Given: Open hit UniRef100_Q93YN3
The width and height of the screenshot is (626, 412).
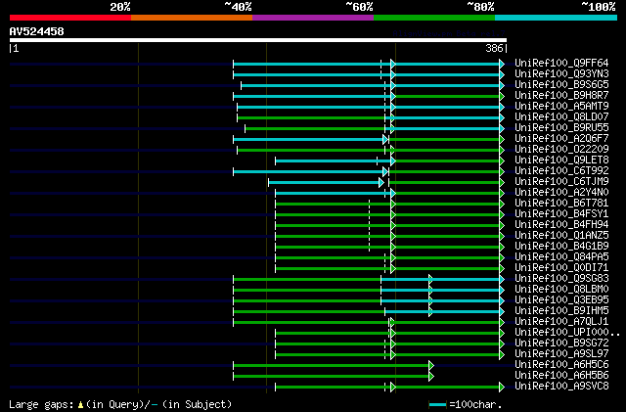Looking at the screenshot, I should 561,74.
